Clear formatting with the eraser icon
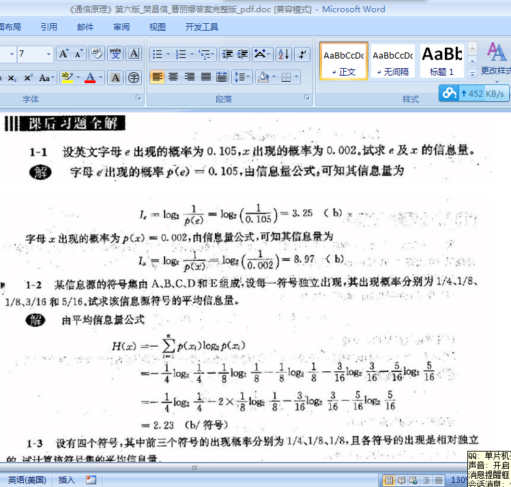 pyautogui.click(x=97, y=54)
